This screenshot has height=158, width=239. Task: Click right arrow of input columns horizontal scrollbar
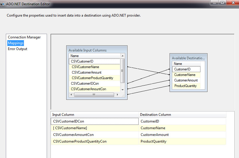tap(117, 95)
